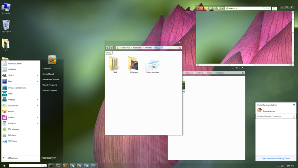The width and height of the screenshot is (298, 168).
Task: Launch Memory Cleaner from the Start menu
Action: pyautogui.click(x=15, y=64)
